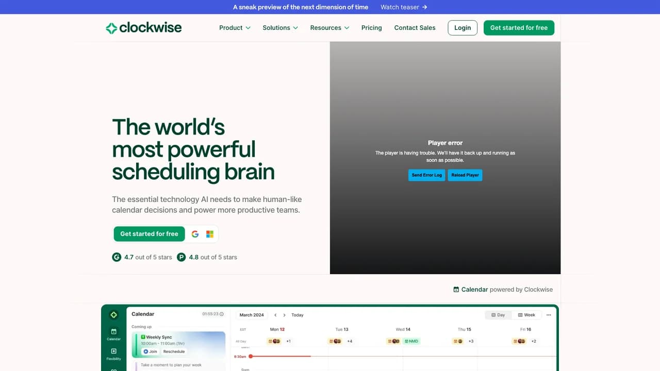The image size is (660, 371).
Task: Expand the Resources dropdown menu
Action: tap(329, 28)
